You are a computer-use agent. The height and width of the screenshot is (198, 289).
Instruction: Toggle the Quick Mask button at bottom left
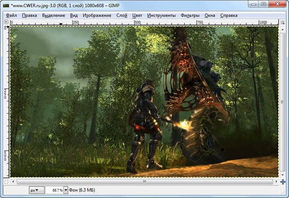[6, 182]
